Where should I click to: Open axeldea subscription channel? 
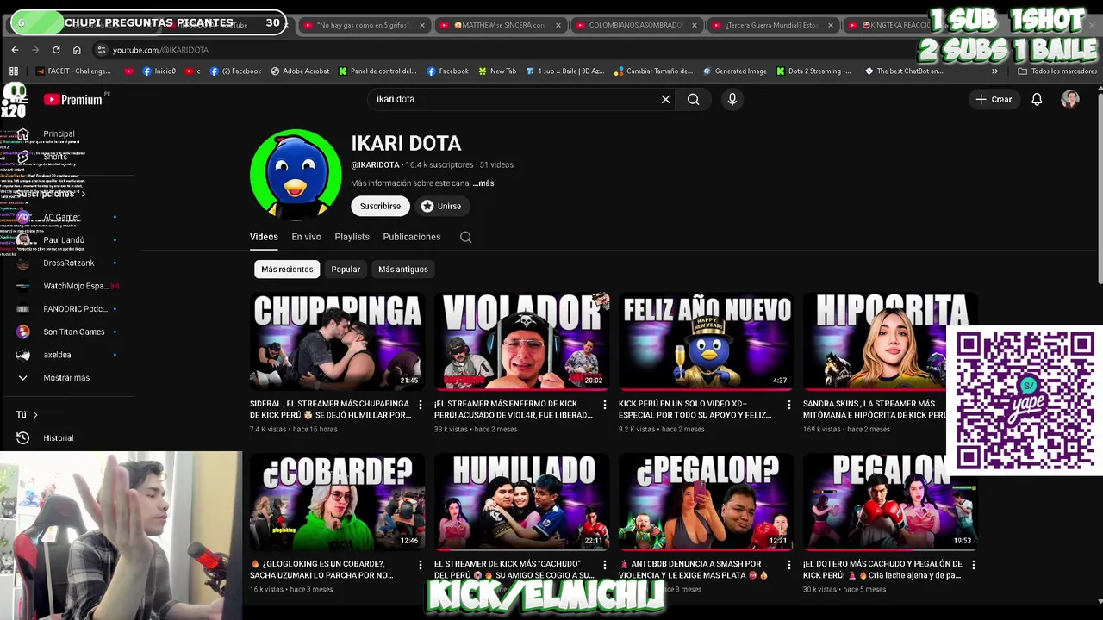pos(57,355)
